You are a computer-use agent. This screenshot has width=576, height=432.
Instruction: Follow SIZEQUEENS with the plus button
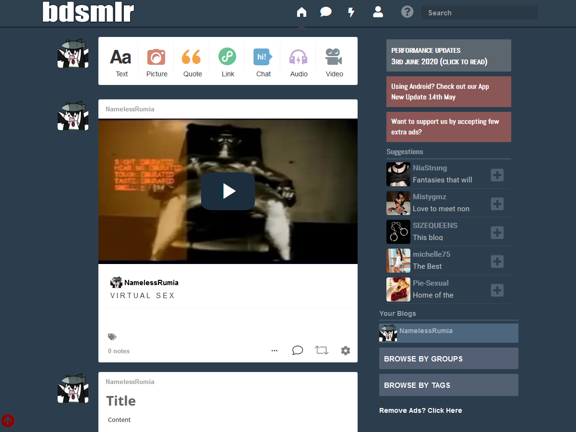(x=497, y=233)
